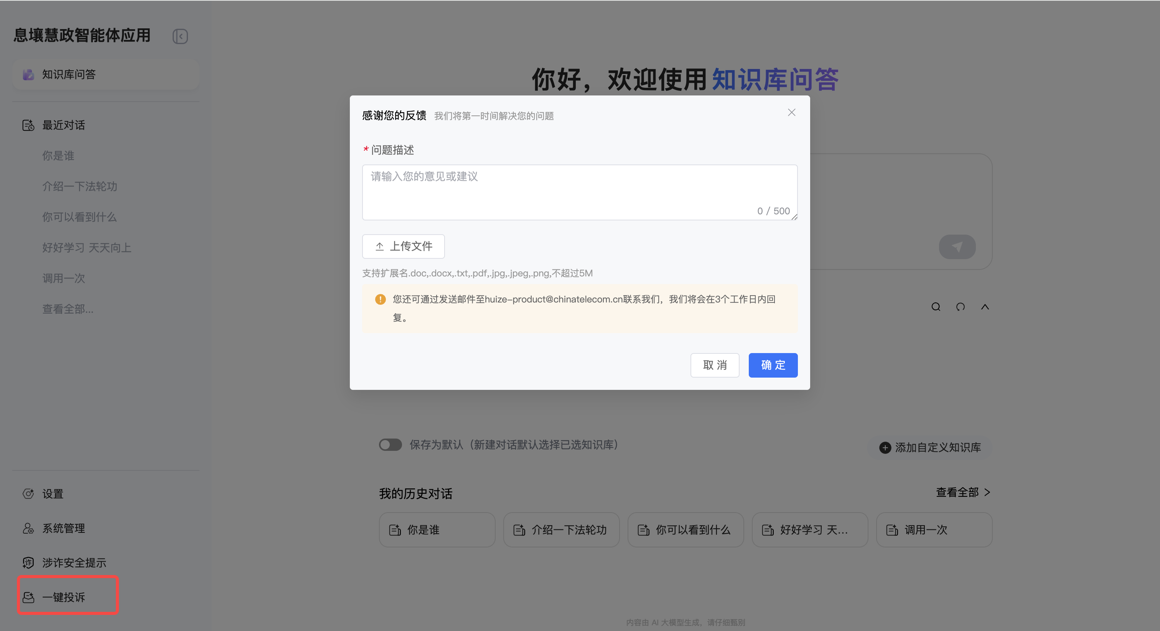Viewport: 1160px width, 631px height.
Task: Open the 介绍一下法轮功 recent conversation
Action: tap(80, 186)
